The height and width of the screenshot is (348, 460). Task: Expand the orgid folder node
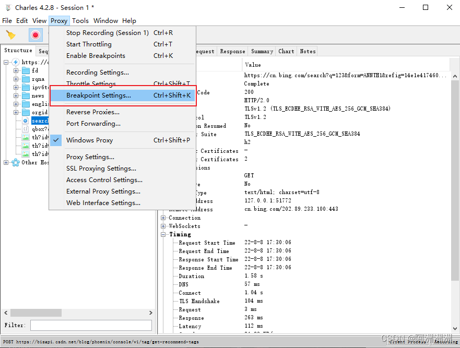coord(16,113)
